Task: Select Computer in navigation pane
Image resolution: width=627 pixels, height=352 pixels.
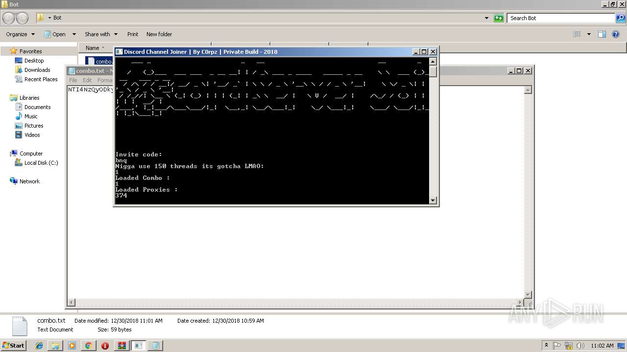Action: (31, 154)
